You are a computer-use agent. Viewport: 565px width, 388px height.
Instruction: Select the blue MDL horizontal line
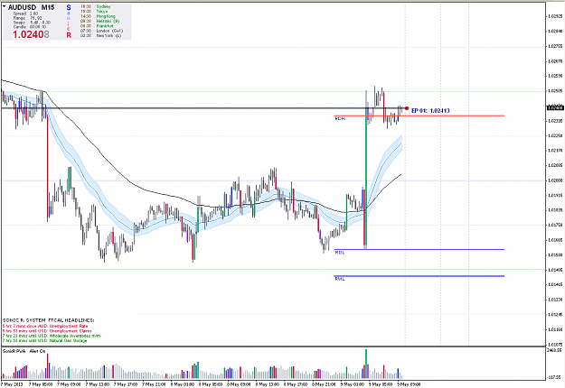(419, 249)
